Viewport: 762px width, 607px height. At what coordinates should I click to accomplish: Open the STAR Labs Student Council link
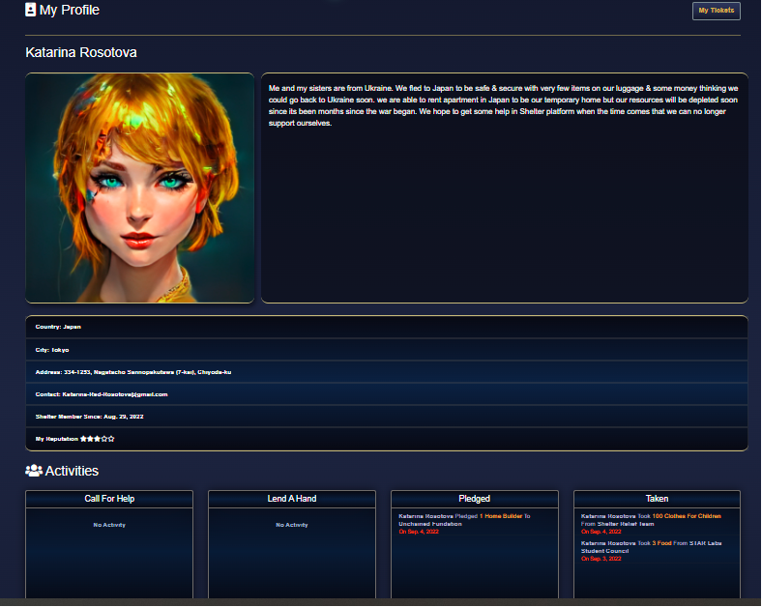pyautogui.click(x=651, y=547)
